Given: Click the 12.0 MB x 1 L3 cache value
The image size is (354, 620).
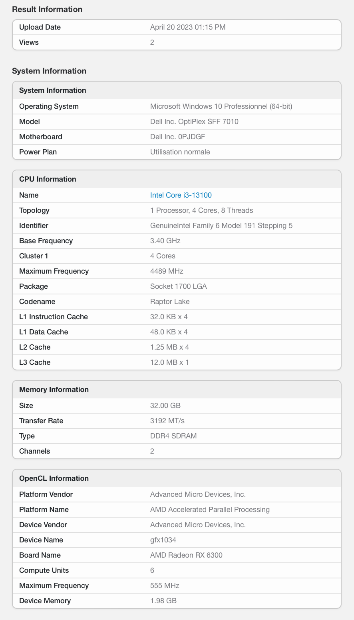Looking at the screenshot, I should (169, 362).
